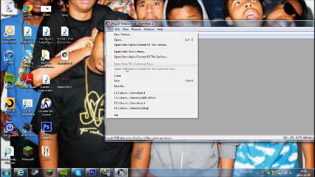Open the View menu

[126, 29]
